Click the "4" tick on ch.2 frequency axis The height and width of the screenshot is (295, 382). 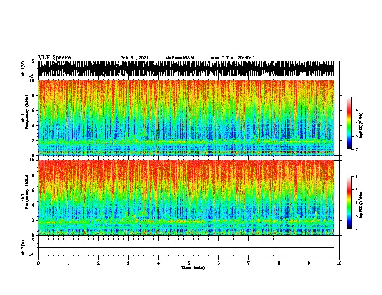[34, 205]
